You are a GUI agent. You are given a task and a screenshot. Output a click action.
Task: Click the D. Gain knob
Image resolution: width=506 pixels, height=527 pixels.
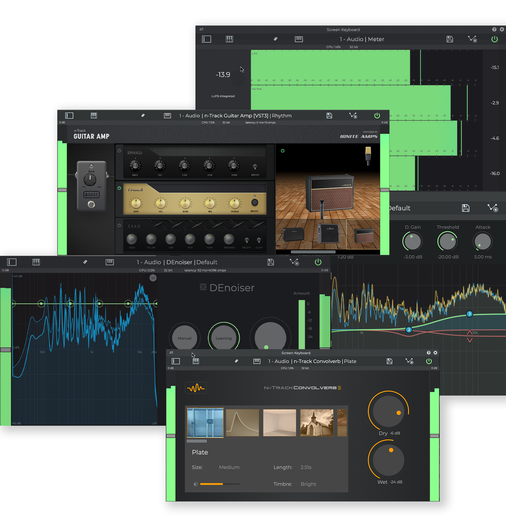pyautogui.click(x=413, y=242)
